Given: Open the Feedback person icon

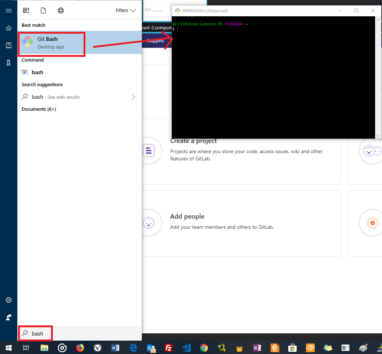Looking at the screenshot, I should [9, 317].
